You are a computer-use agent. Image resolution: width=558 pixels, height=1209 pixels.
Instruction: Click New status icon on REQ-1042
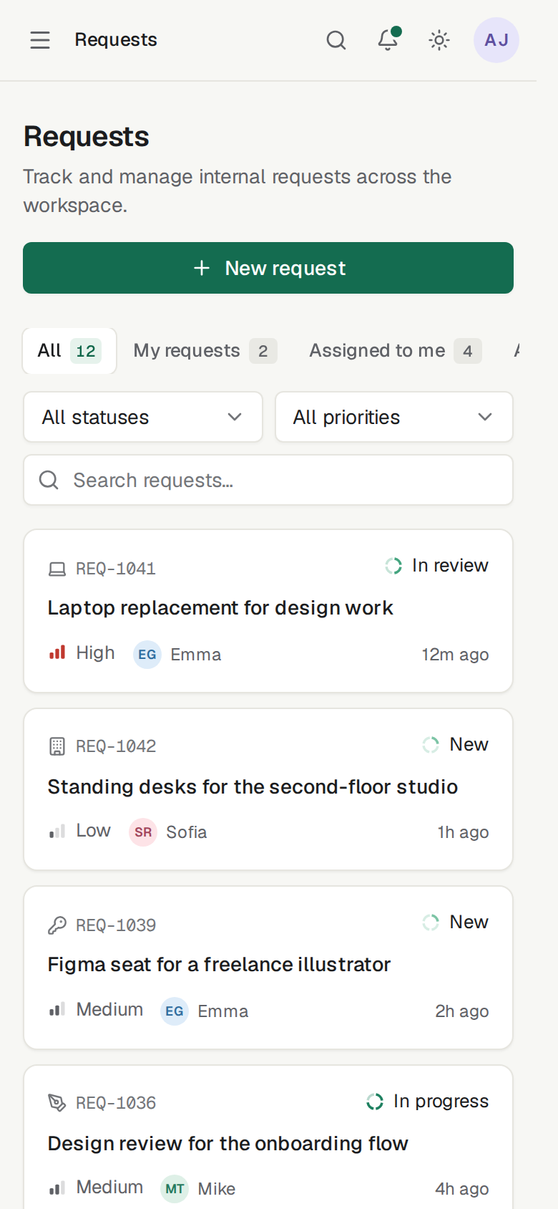(431, 745)
